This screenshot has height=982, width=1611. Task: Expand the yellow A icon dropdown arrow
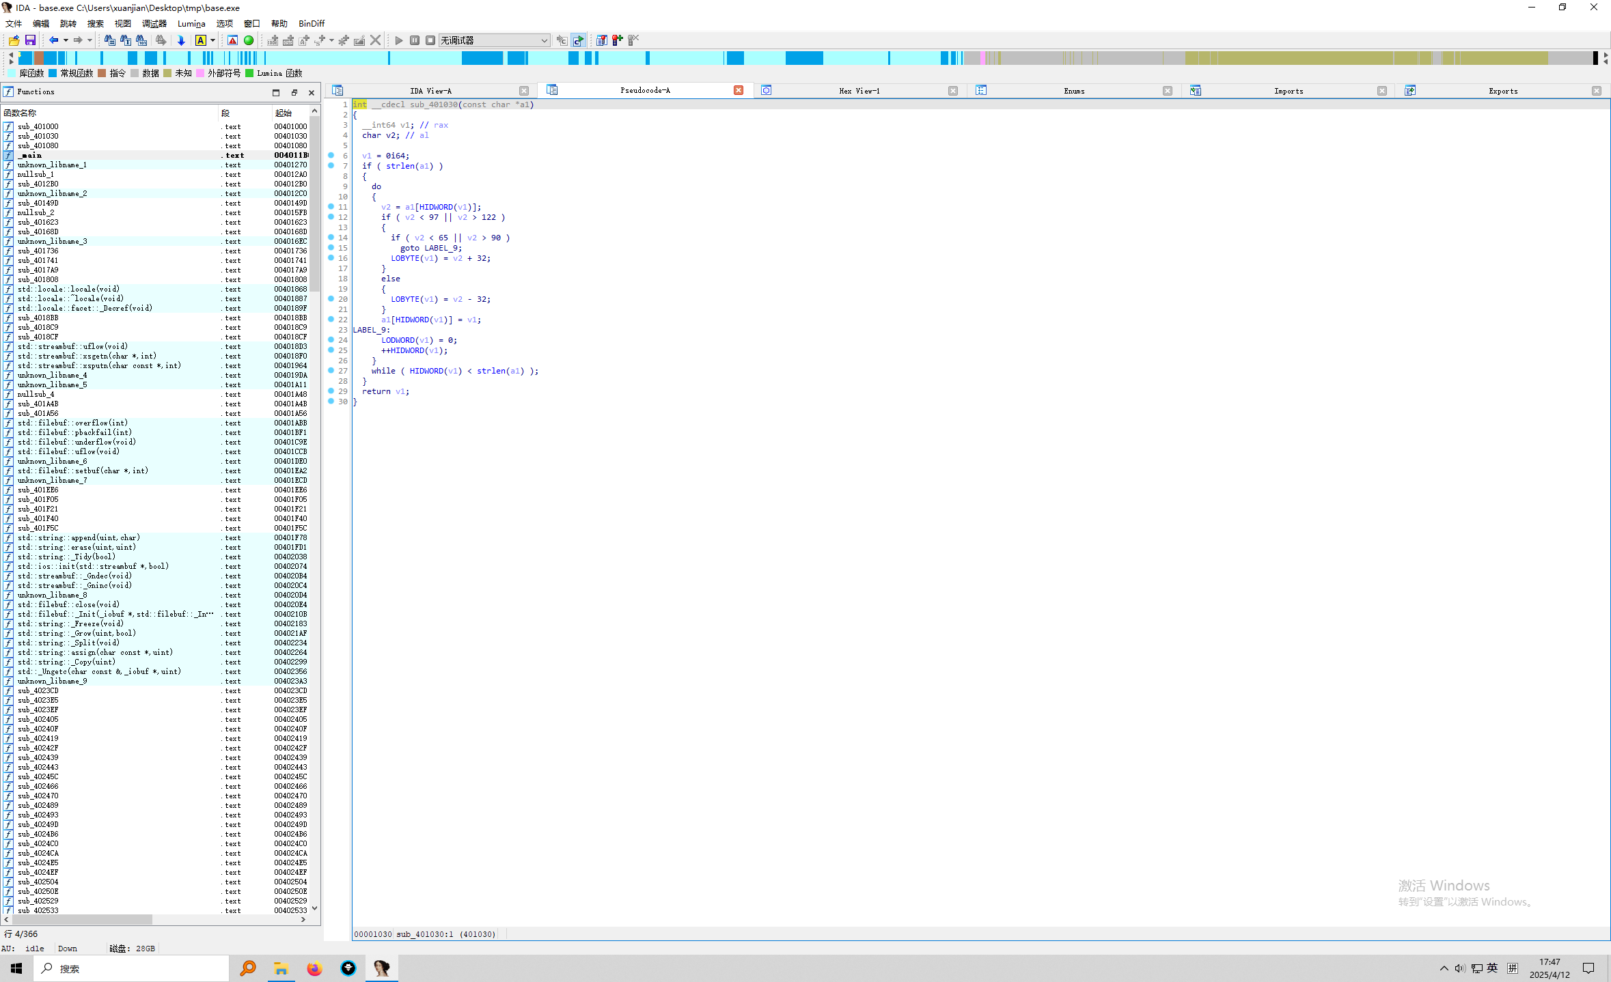pyautogui.click(x=212, y=41)
